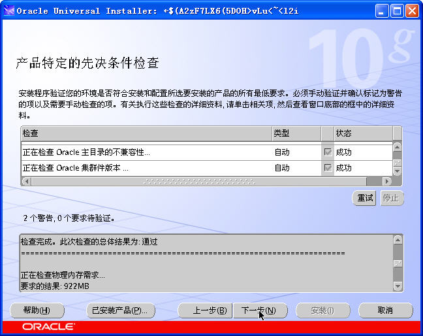Maximize the installer window
423x336 pixels.
[x=397, y=11]
